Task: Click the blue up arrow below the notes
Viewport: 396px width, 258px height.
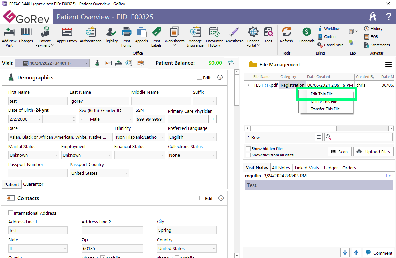Action: pos(356,253)
